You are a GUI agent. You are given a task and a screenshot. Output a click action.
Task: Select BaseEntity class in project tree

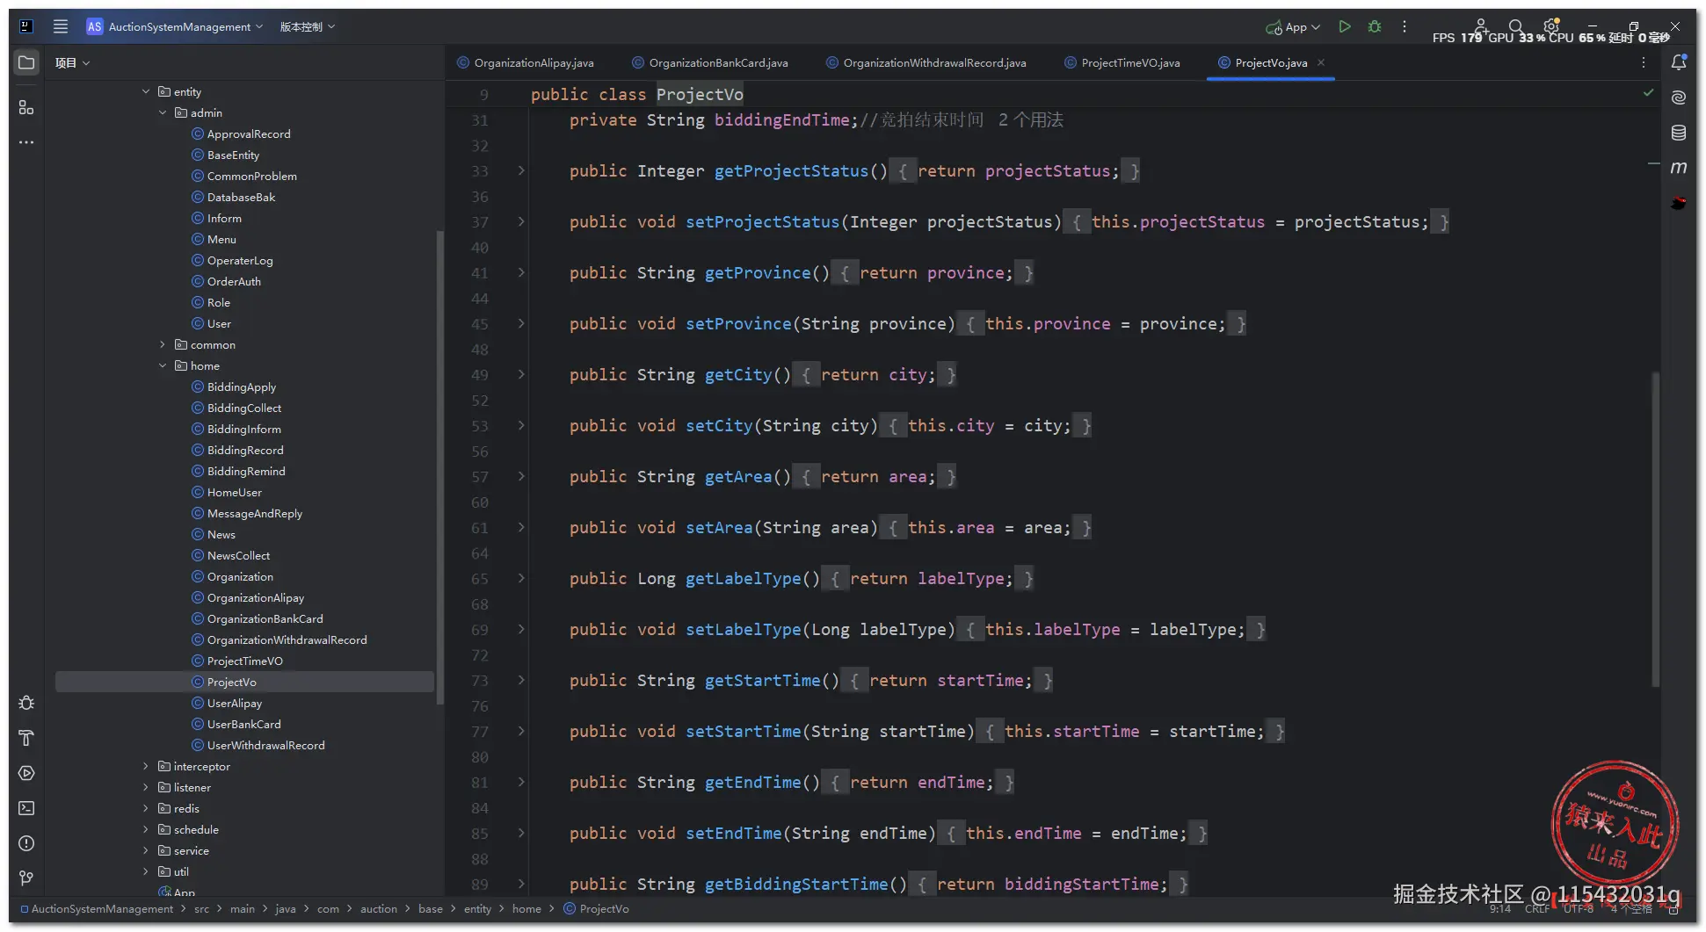(233, 155)
